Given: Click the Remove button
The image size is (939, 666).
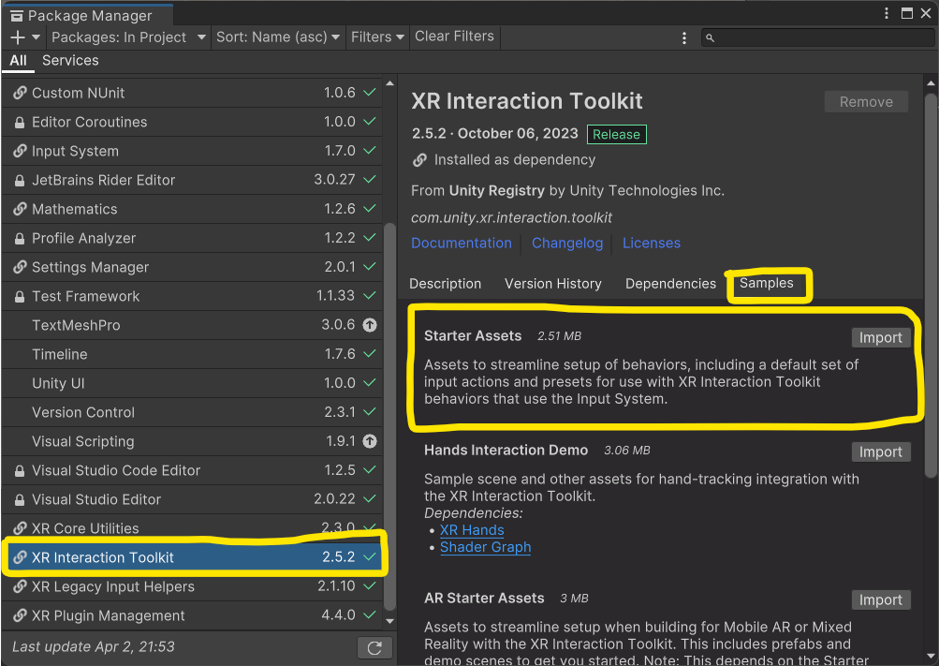Looking at the screenshot, I should pyautogui.click(x=866, y=102).
